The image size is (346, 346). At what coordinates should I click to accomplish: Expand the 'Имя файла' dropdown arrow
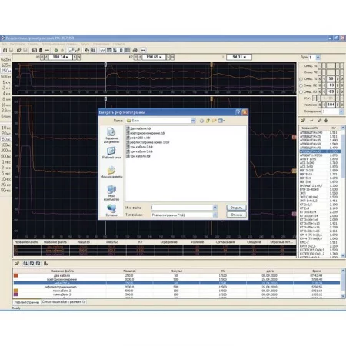coord(215,208)
